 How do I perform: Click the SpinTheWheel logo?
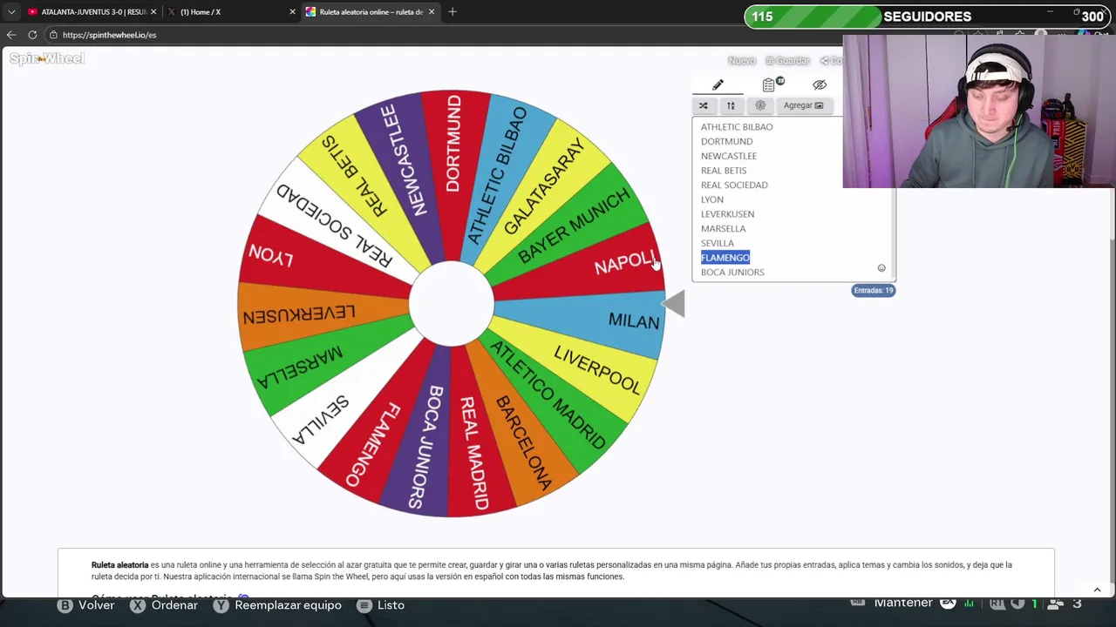pos(47,58)
